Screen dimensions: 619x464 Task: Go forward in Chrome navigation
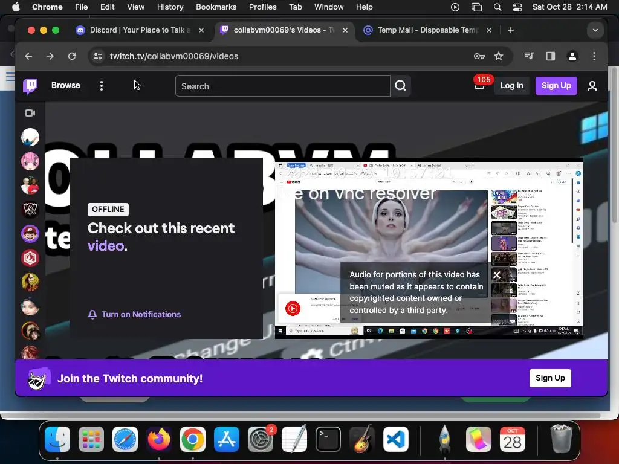(x=50, y=56)
